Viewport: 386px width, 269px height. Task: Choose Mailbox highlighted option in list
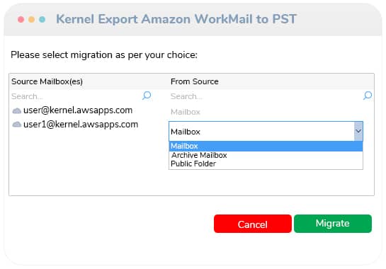click(x=266, y=147)
